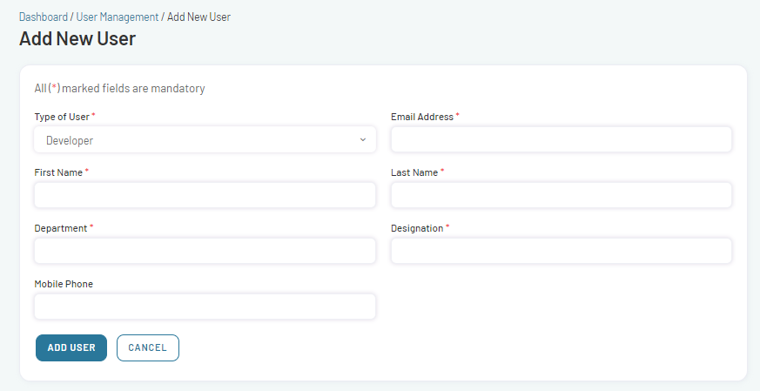The width and height of the screenshot is (760, 391).
Task: Click the Email Address label text
Action: point(422,117)
